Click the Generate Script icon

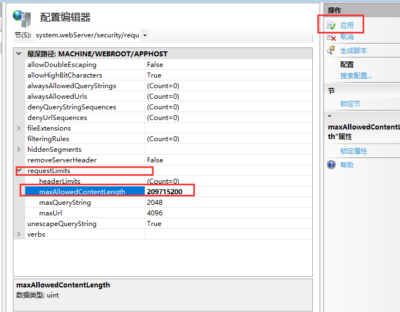331,51
